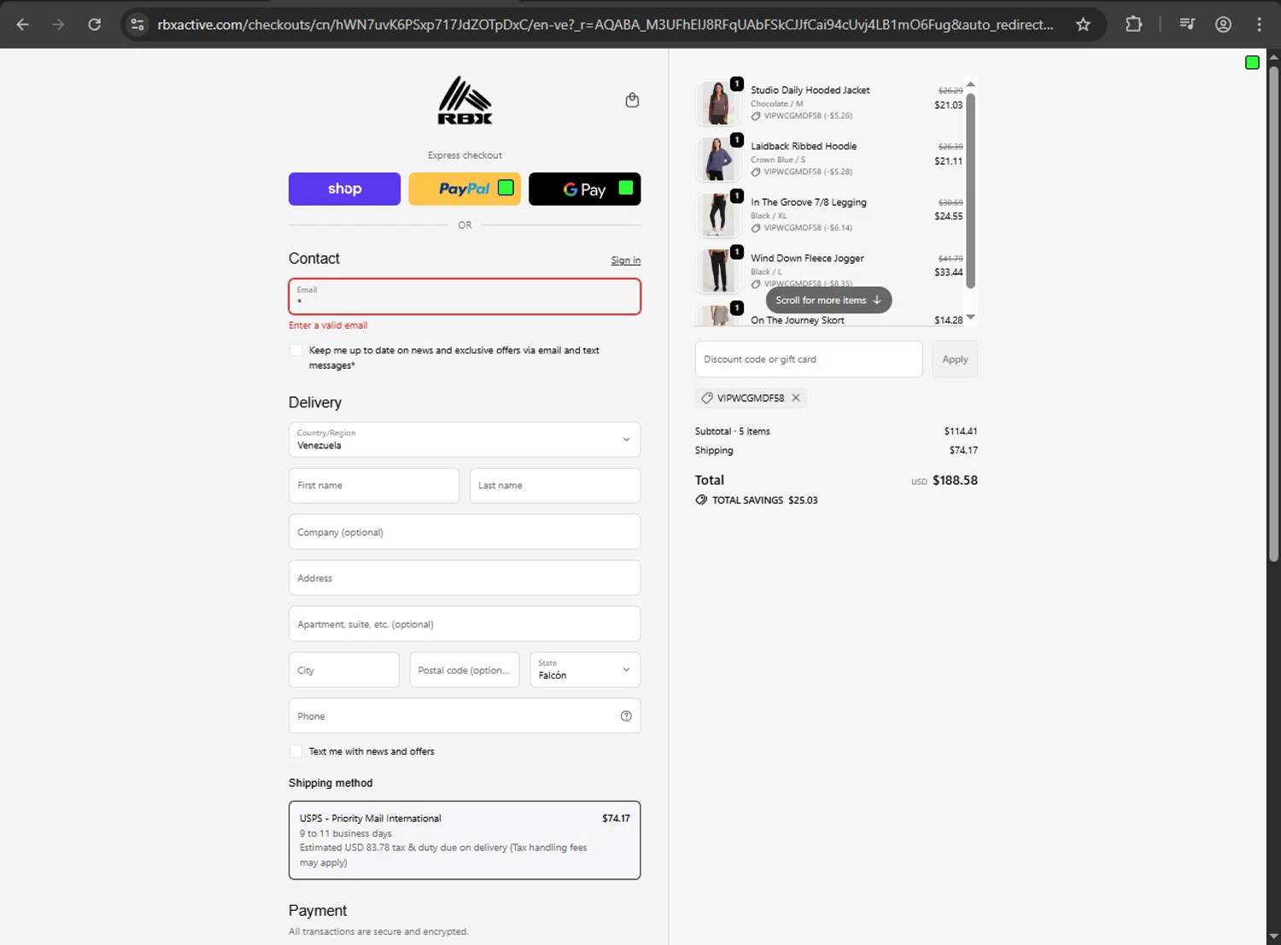The image size is (1281, 945).
Task: Open the browser profile icon
Action: click(x=1223, y=25)
